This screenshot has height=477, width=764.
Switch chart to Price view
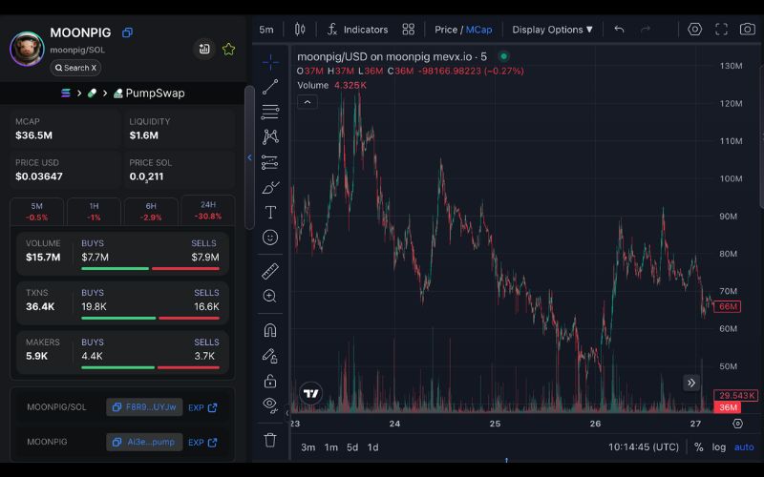446,30
